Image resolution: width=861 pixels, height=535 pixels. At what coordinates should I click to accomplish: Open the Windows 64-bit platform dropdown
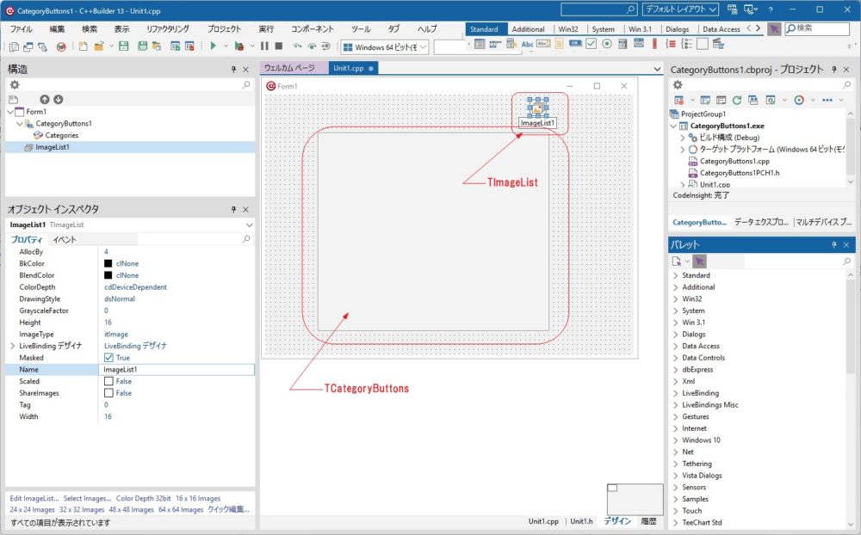coord(385,46)
